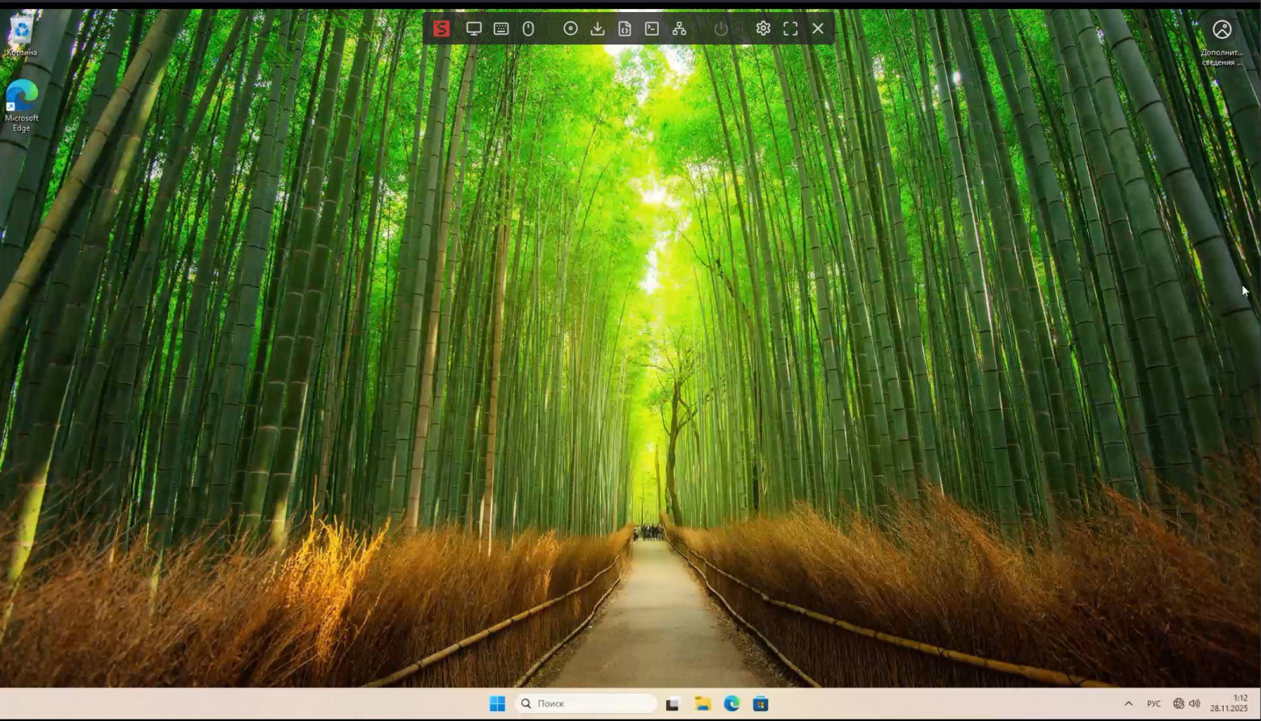Toggle fullscreen mode in the remote toolbar
The image size is (1261, 721).
[791, 29]
